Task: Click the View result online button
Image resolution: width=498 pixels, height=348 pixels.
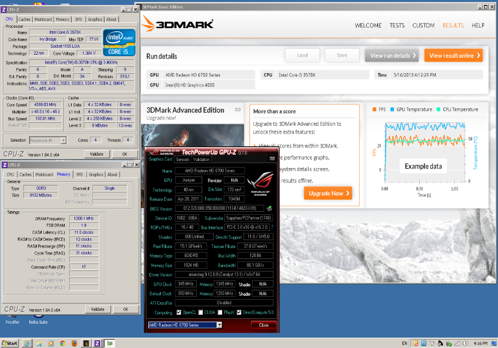Action: 454,56
